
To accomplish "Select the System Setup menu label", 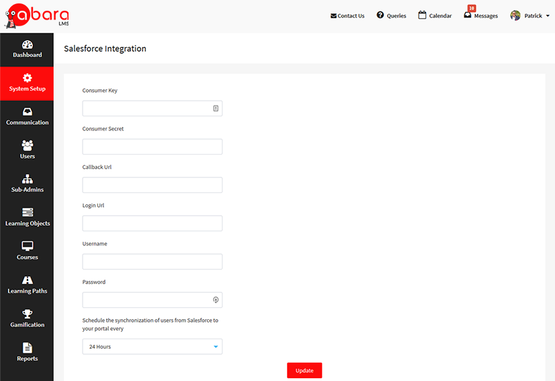I will (x=28, y=89).
